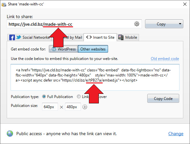This screenshot has height=144, width=190.
Task: Click the Copy link button
Action: [164, 24]
